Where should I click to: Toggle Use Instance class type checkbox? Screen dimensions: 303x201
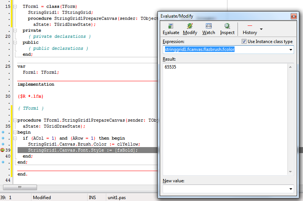tap(244, 42)
